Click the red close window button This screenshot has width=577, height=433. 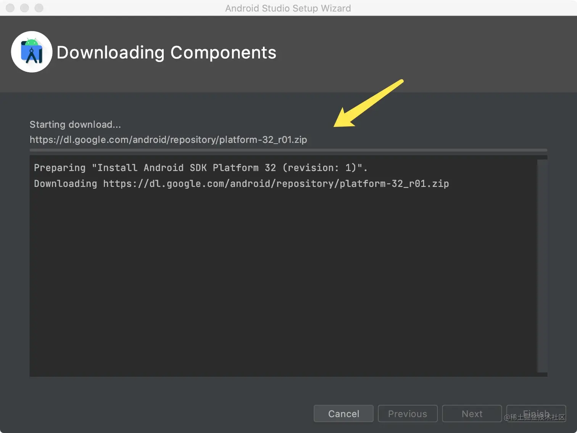[x=10, y=8]
